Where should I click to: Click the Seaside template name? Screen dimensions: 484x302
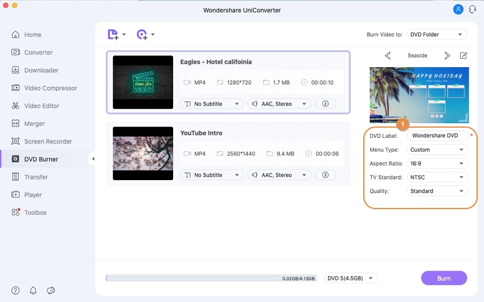[x=417, y=56]
